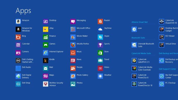Click the Atheros Smart Net group header
178x100 pixels.
(139, 22)
